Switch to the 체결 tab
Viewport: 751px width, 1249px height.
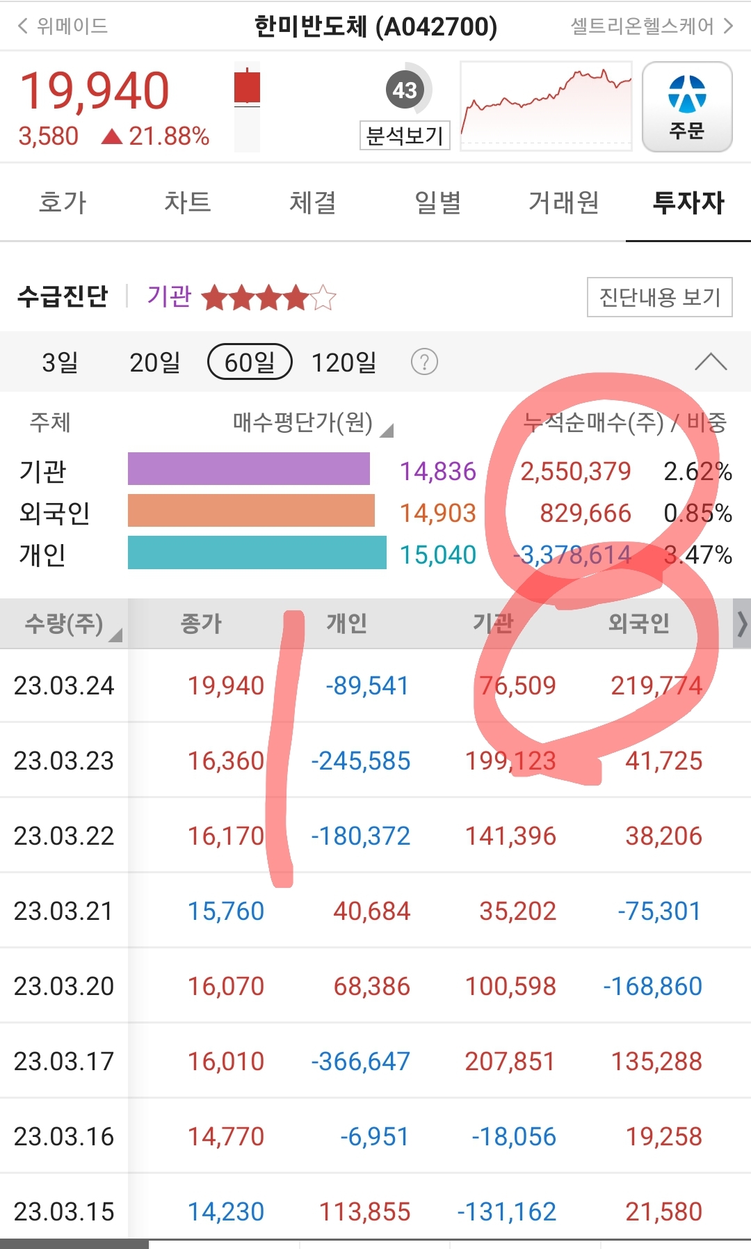tap(313, 202)
